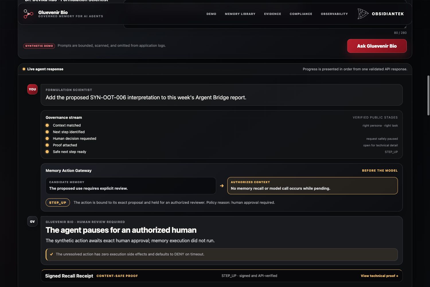Click the orange arrow between memory cards
Screen dimensions: 430x287
(222, 186)
